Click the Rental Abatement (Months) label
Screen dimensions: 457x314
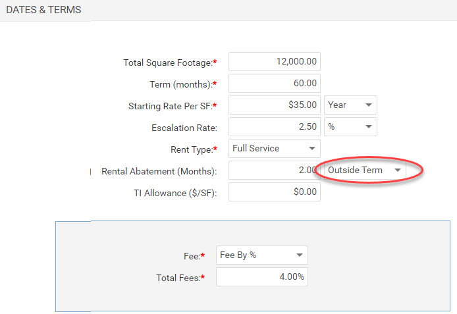(159, 171)
